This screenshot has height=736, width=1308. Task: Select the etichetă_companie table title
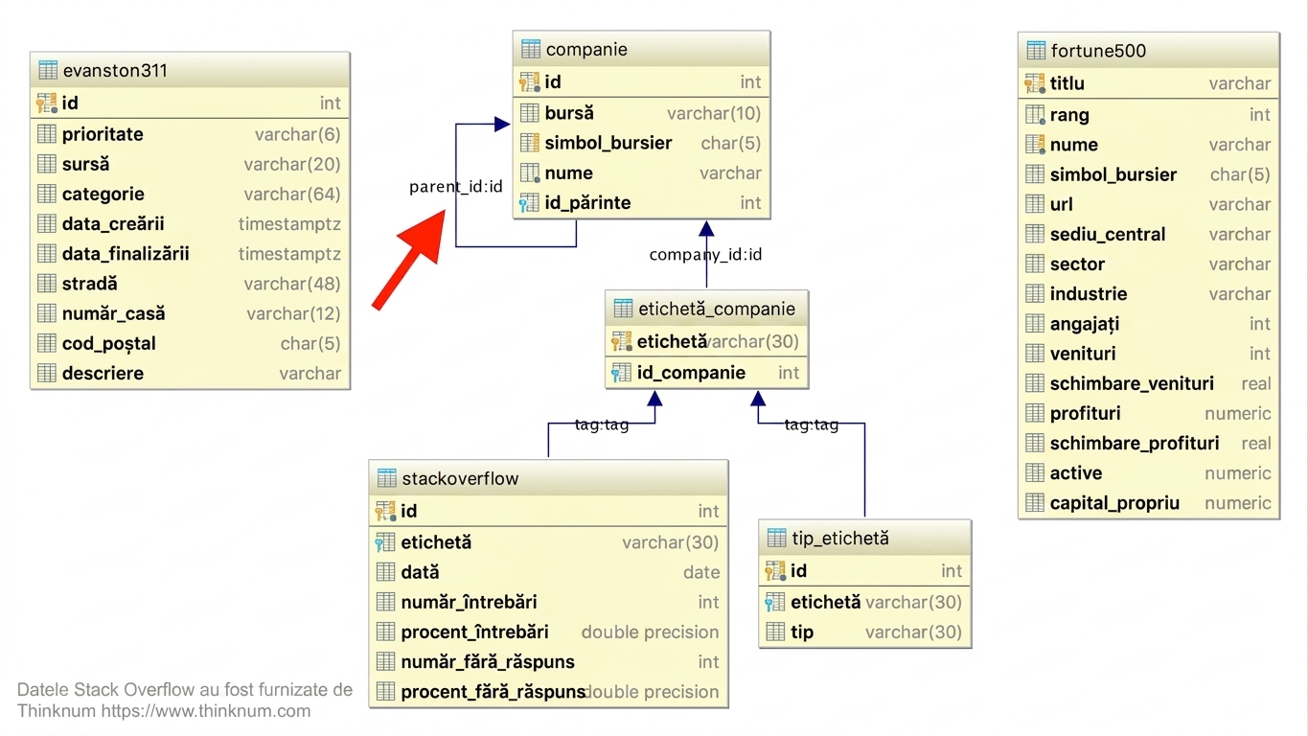pos(717,309)
